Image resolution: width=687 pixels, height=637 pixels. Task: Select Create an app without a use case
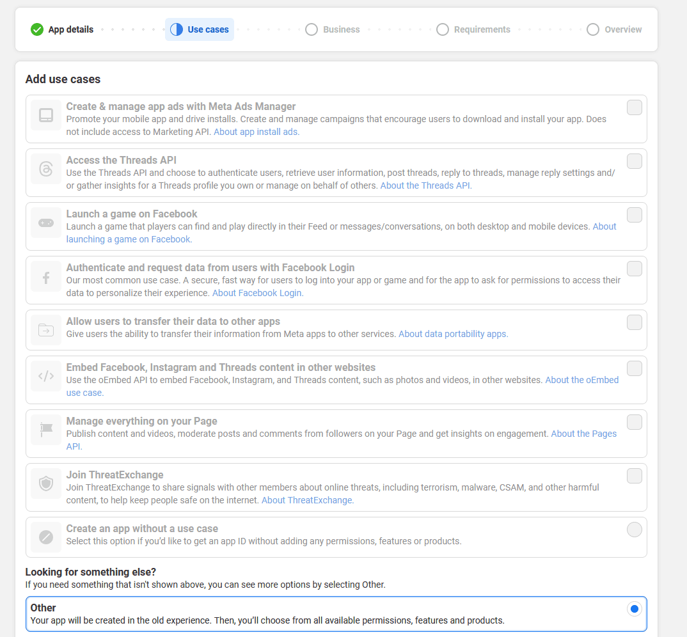click(x=634, y=530)
